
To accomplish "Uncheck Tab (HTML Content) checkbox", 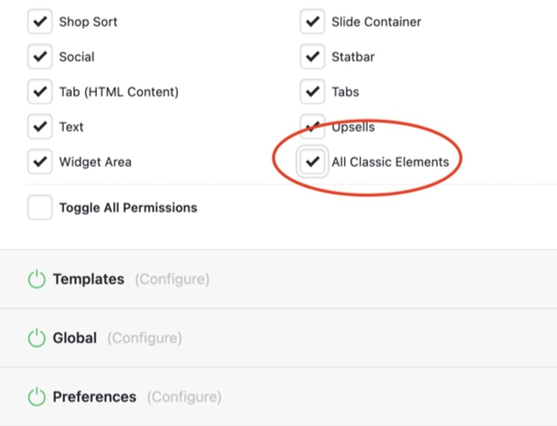I will 40,92.
